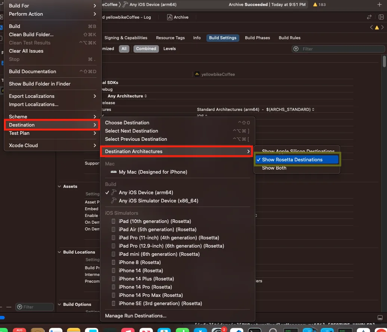387x332 pixels.
Task: Choose iPhone SE (3rd generation) simulator
Action: coord(177,303)
